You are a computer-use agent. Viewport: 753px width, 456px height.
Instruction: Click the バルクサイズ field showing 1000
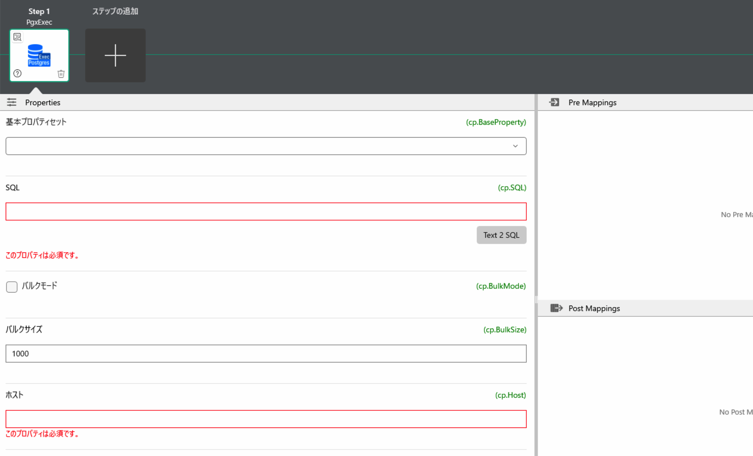coord(265,353)
